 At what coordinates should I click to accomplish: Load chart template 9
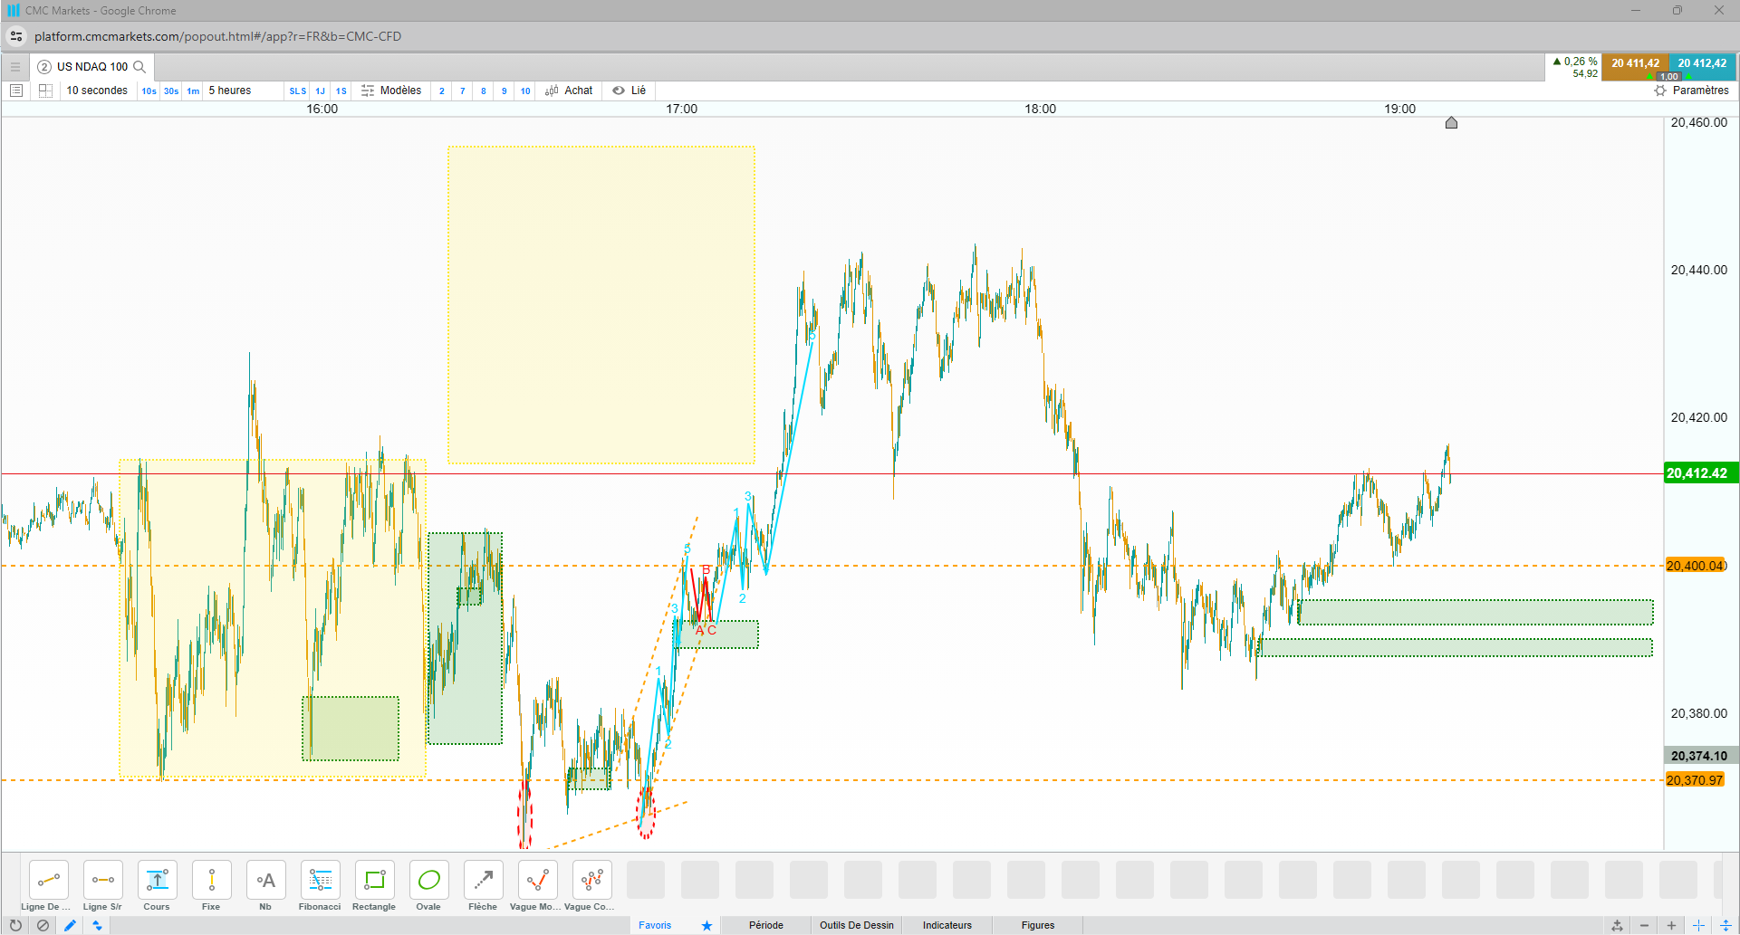[505, 91]
